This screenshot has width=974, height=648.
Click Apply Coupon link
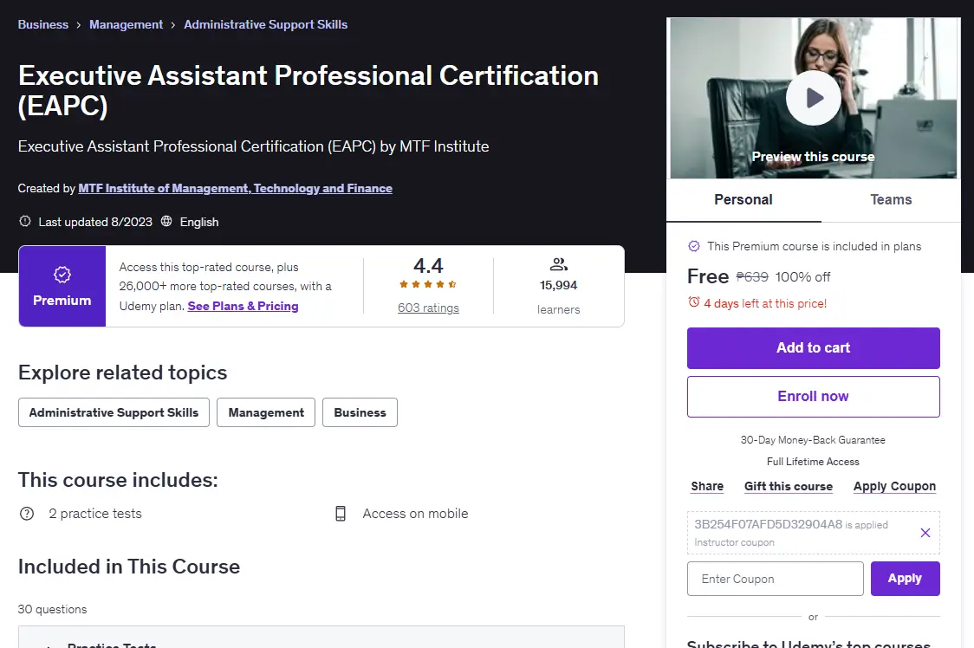coord(894,487)
